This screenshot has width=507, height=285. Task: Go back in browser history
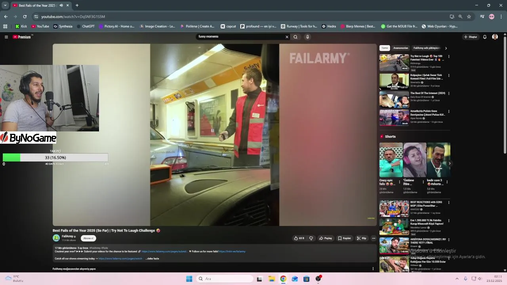point(6,17)
